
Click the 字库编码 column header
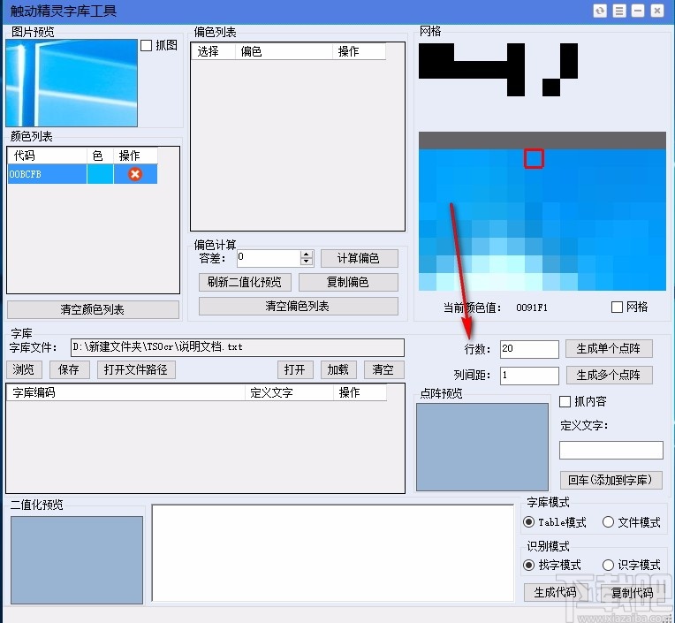tap(126, 392)
